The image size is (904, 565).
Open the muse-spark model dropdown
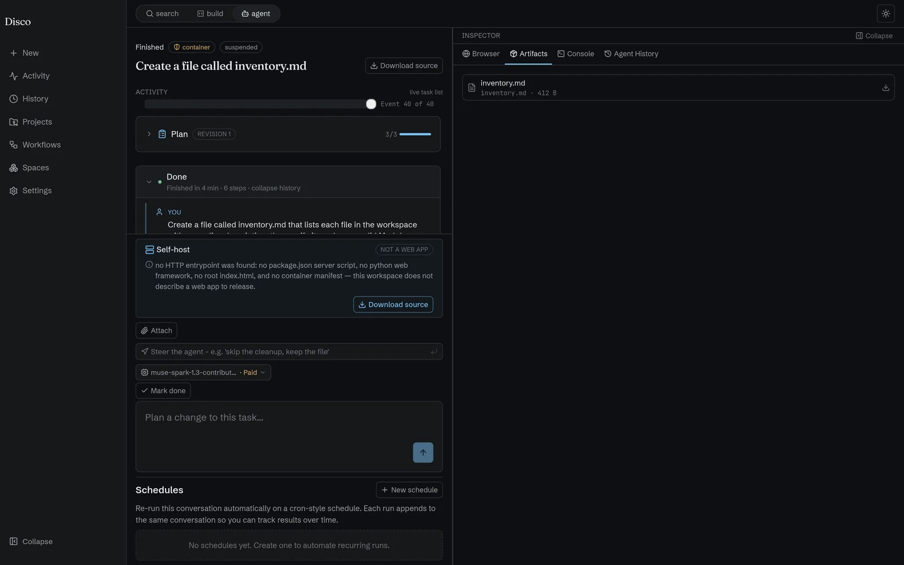point(203,372)
